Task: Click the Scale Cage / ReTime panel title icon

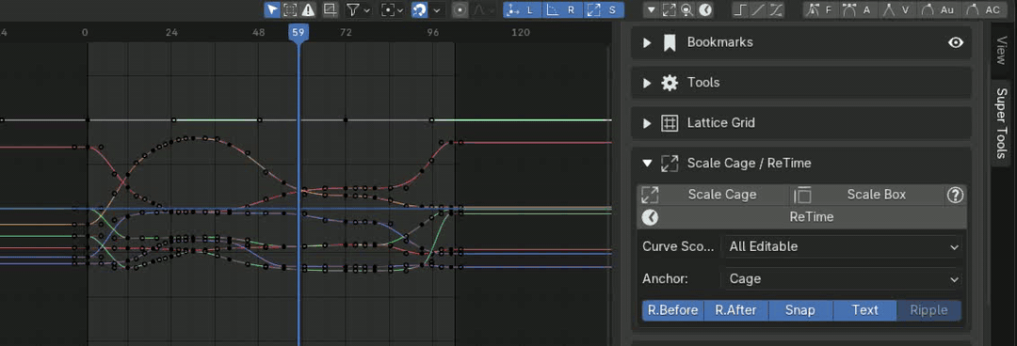Action: pyautogui.click(x=670, y=164)
